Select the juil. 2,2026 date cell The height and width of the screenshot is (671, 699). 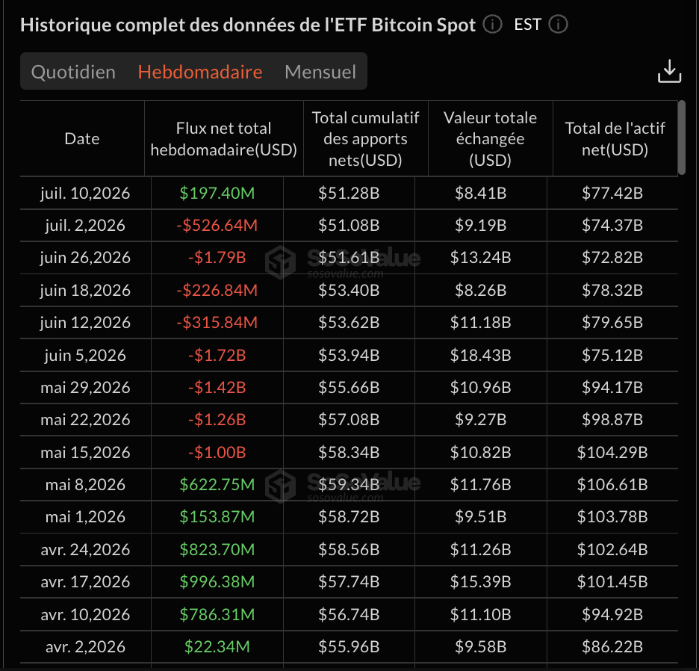[85, 226]
